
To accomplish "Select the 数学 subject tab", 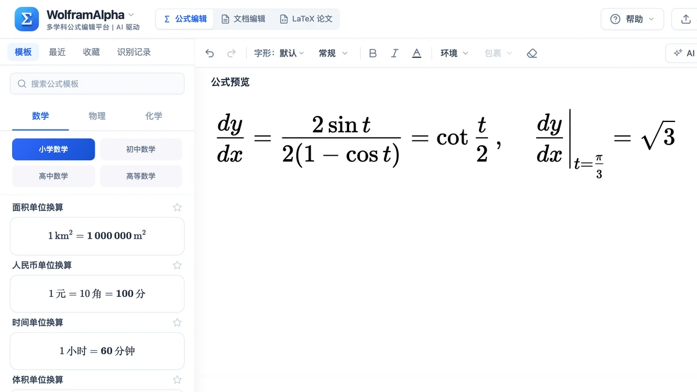I will click(x=41, y=116).
